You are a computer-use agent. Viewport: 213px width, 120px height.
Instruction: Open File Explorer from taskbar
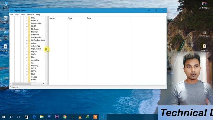coord(42,117)
